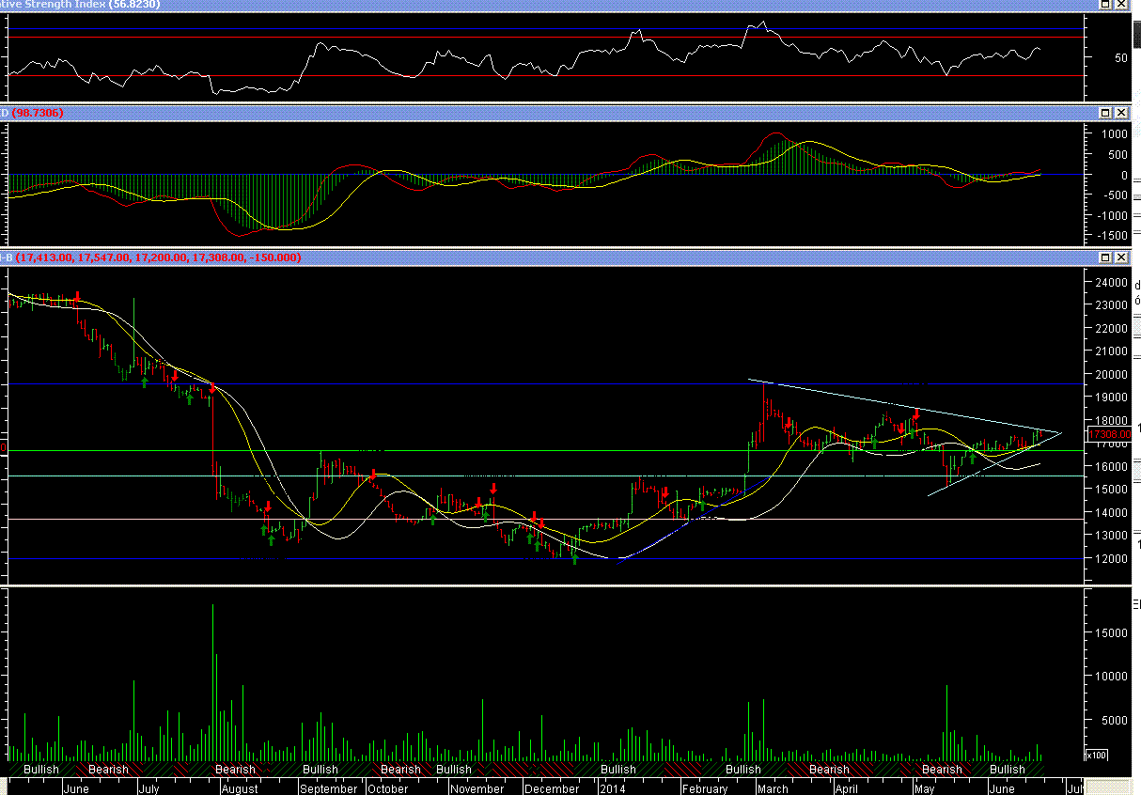The width and height of the screenshot is (1141, 795).
Task: Click the Bearish label above June
Action: point(108,770)
